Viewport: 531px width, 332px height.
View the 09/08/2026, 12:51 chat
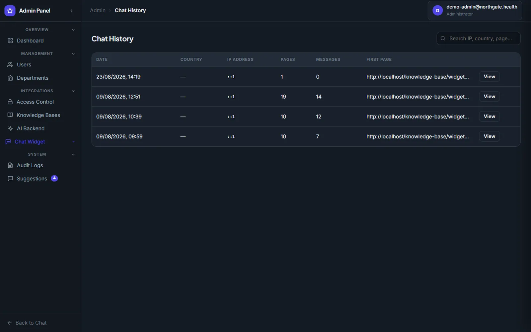(x=489, y=97)
